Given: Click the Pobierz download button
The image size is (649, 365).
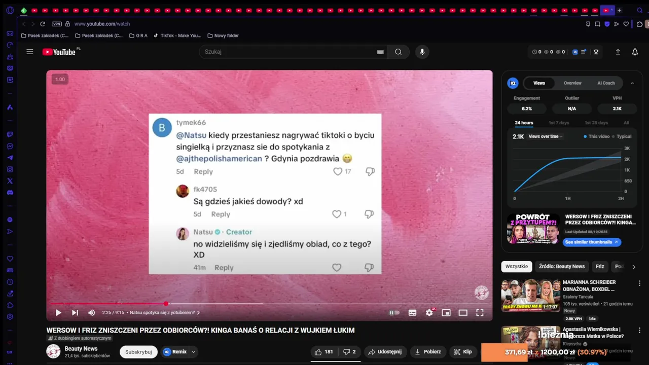Looking at the screenshot, I should pos(428,352).
